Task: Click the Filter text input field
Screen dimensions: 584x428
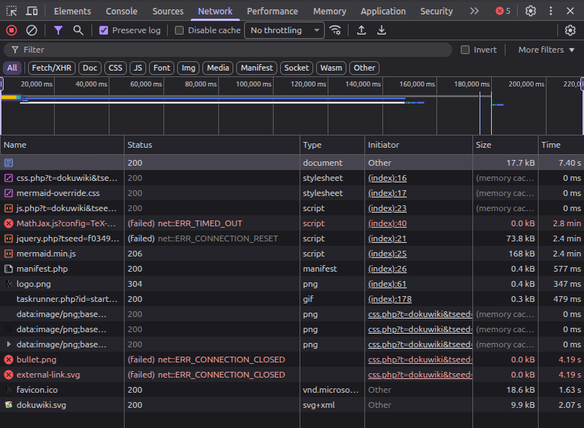Action: [x=230, y=50]
